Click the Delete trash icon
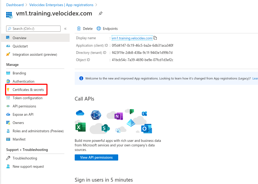This screenshot has height=184, width=258. click(x=79, y=29)
